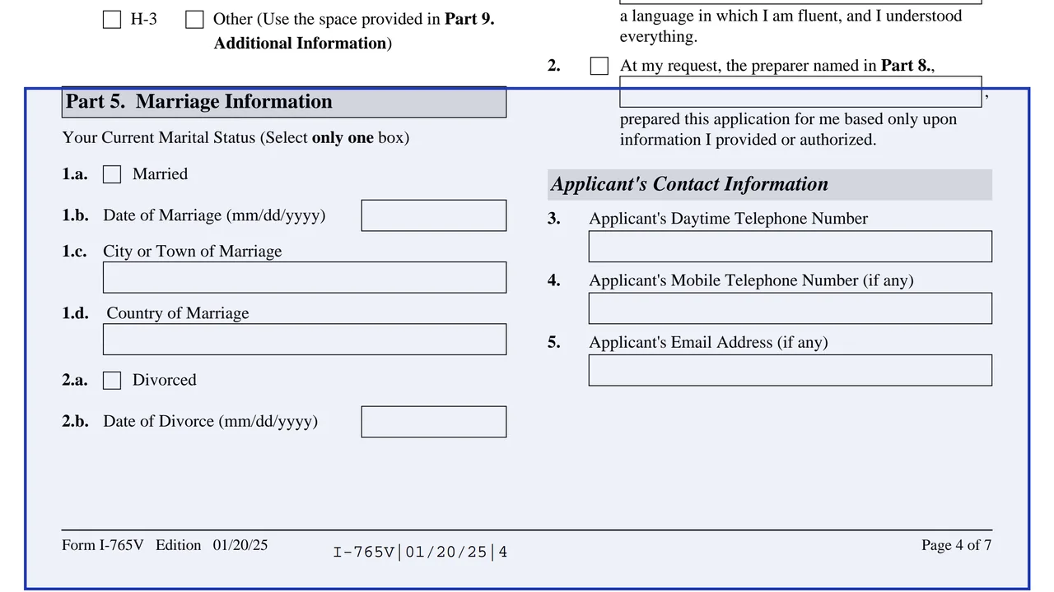This screenshot has width=1054, height=592.
Task: Click the Applicant's Contact Information heading
Action: pyautogui.click(x=770, y=184)
